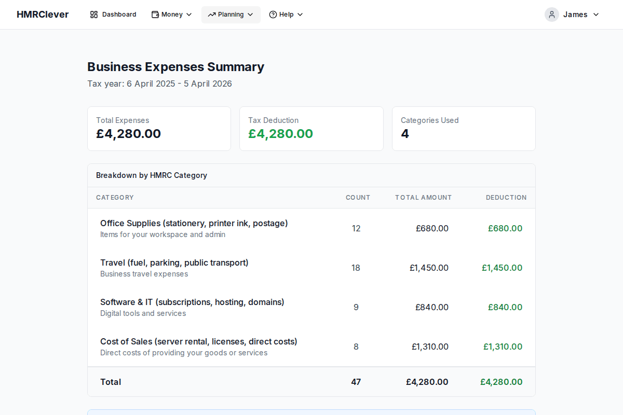Viewport: 623px width, 415px height.
Task: Click the Total Expenses summary card
Action: pyautogui.click(x=159, y=128)
